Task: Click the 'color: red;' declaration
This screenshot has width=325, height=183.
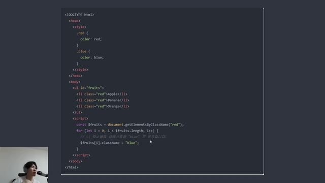Action: click(91, 39)
